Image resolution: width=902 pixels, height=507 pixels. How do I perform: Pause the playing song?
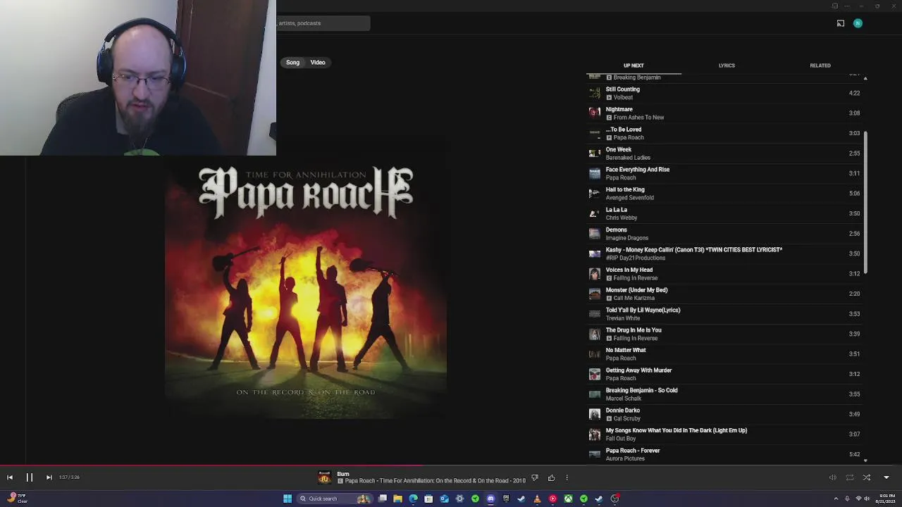click(30, 477)
